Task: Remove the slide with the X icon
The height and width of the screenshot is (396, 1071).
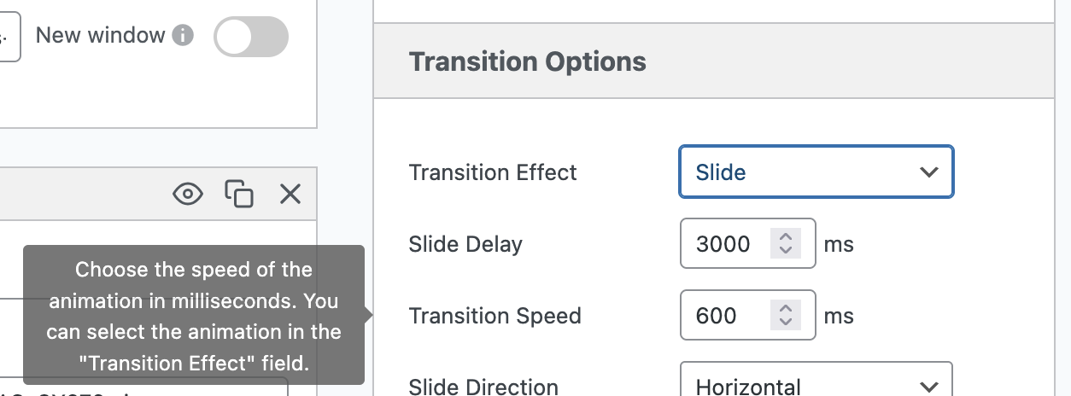Action: click(290, 195)
